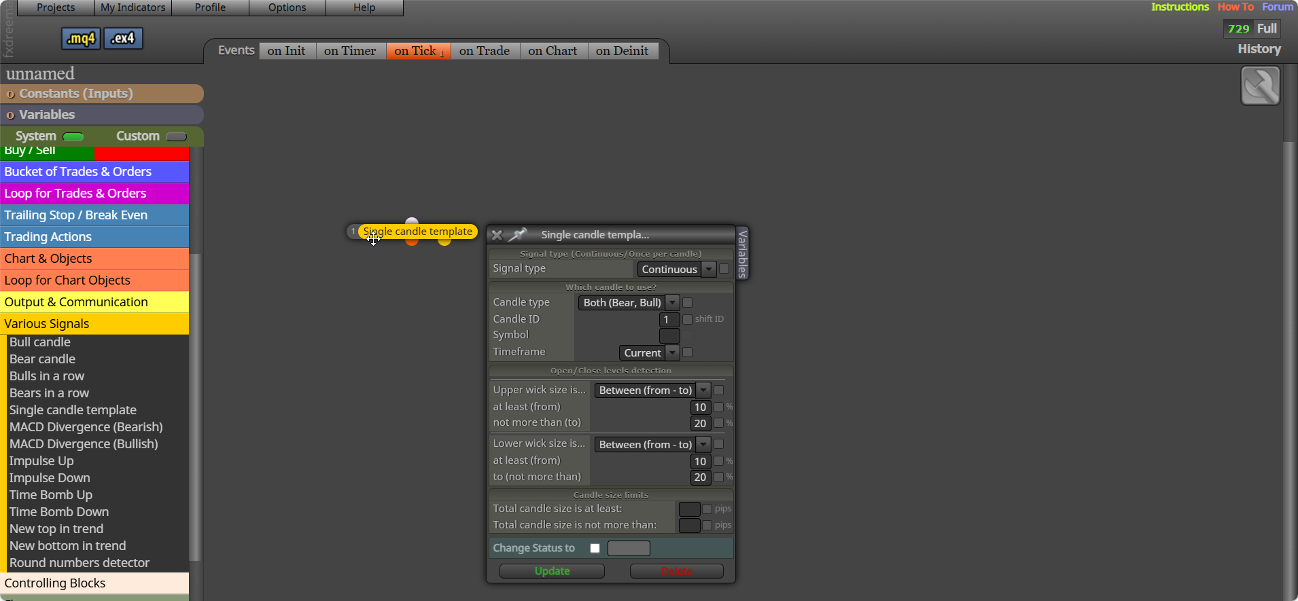Open the How To link

(1235, 7)
